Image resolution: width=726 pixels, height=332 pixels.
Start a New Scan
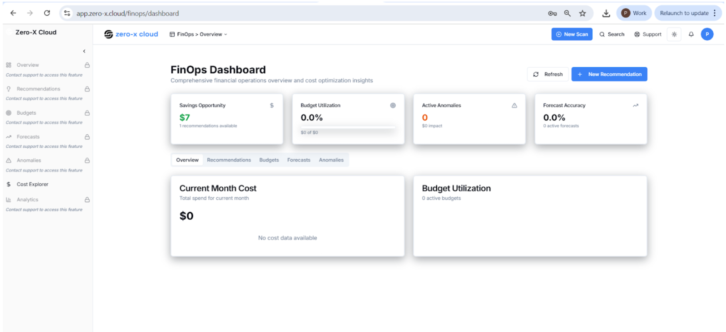(572, 34)
